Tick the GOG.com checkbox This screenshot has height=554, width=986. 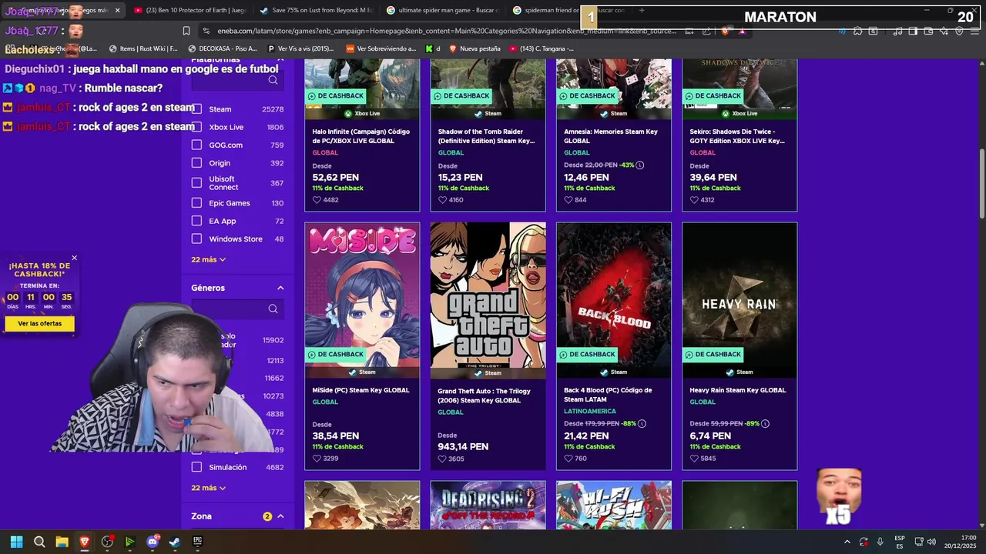(196, 145)
